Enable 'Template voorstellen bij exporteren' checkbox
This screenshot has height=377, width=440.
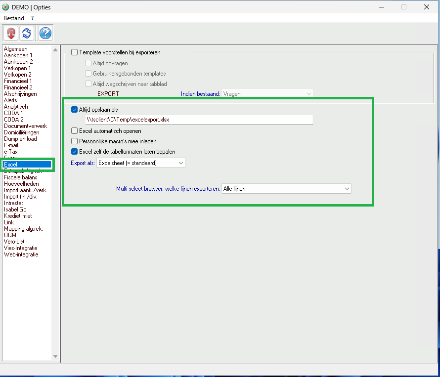pyautogui.click(x=75, y=52)
